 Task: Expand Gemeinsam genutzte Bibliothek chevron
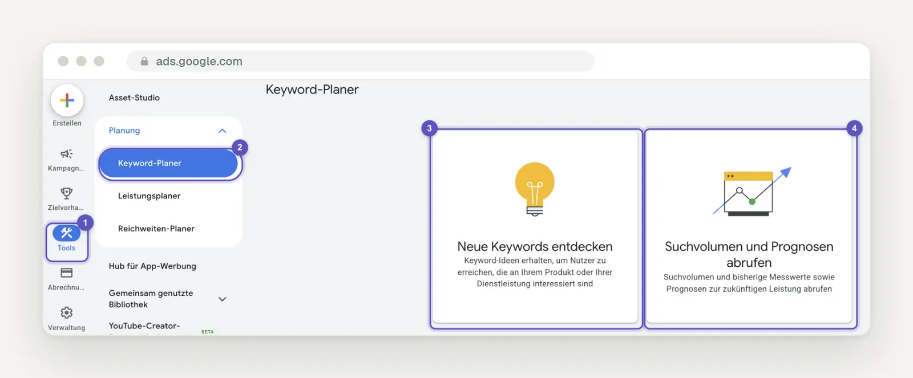[x=223, y=299]
